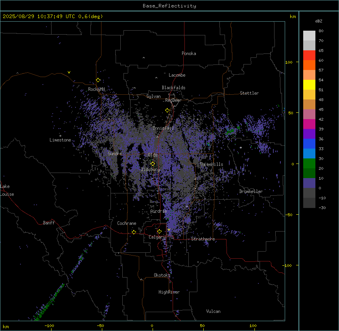Select the white caret marker below Innisfail
This screenshot has height=331, width=339.
click(158, 137)
